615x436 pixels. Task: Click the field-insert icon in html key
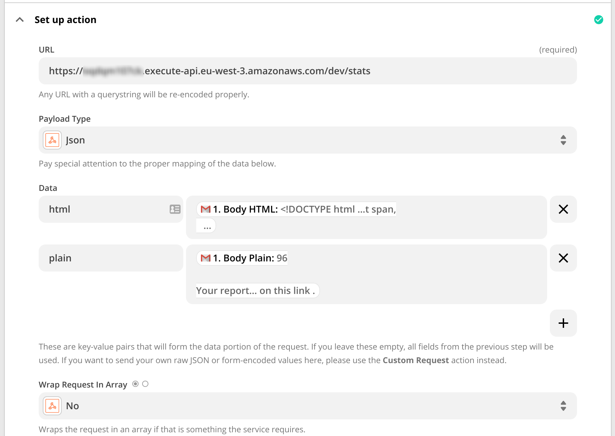[x=175, y=209]
